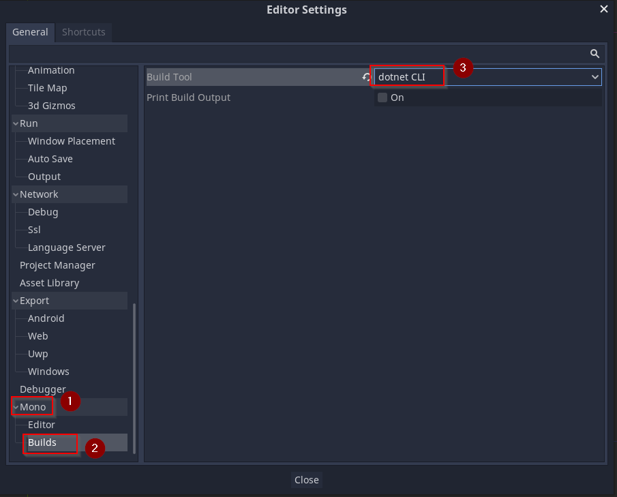Select the General tab
The image size is (617, 497).
click(x=30, y=32)
